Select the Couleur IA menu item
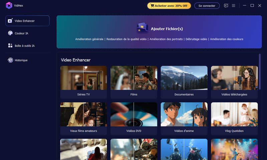 coord(22,33)
